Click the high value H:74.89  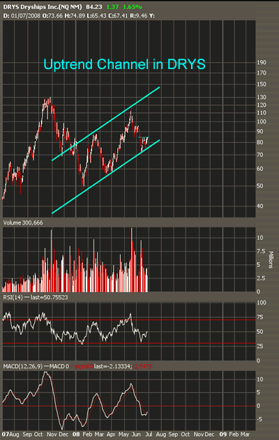75,16
